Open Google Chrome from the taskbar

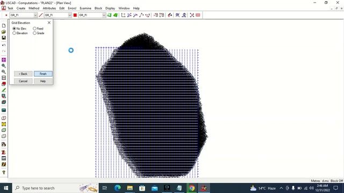(192, 188)
